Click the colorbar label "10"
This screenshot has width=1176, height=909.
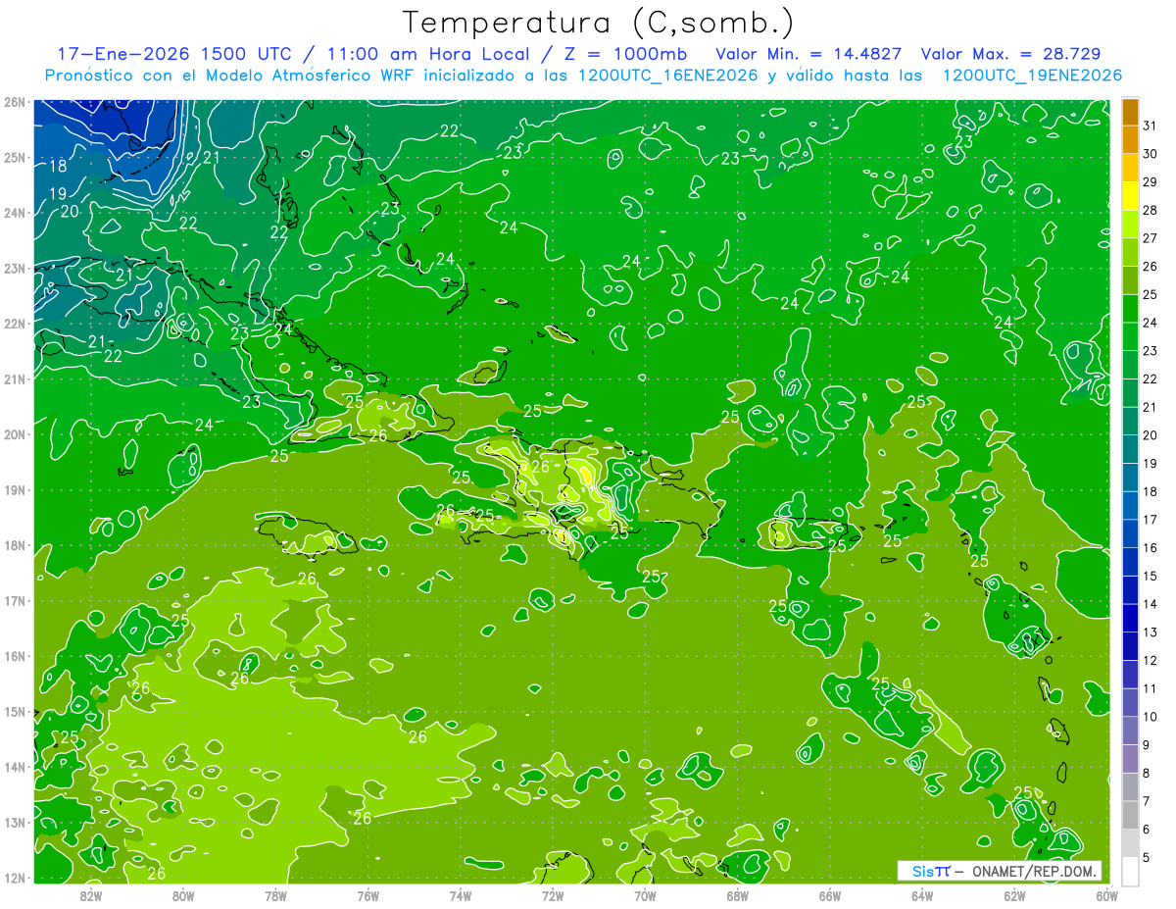point(1151,717)
